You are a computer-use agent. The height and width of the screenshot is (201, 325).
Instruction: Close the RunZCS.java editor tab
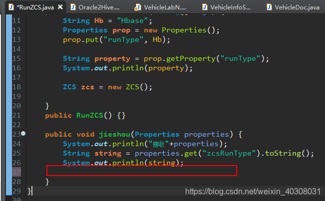[60, 7]
